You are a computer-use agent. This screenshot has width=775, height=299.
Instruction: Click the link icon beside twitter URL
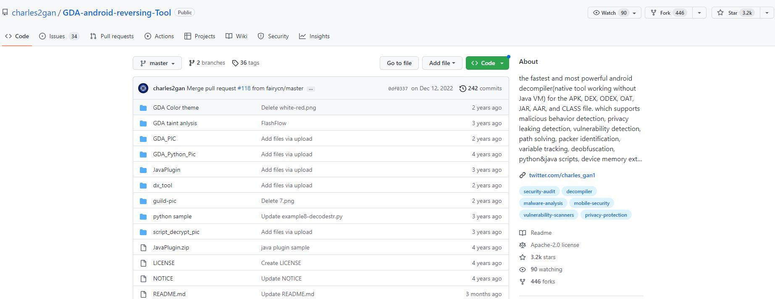click(523, 175)
